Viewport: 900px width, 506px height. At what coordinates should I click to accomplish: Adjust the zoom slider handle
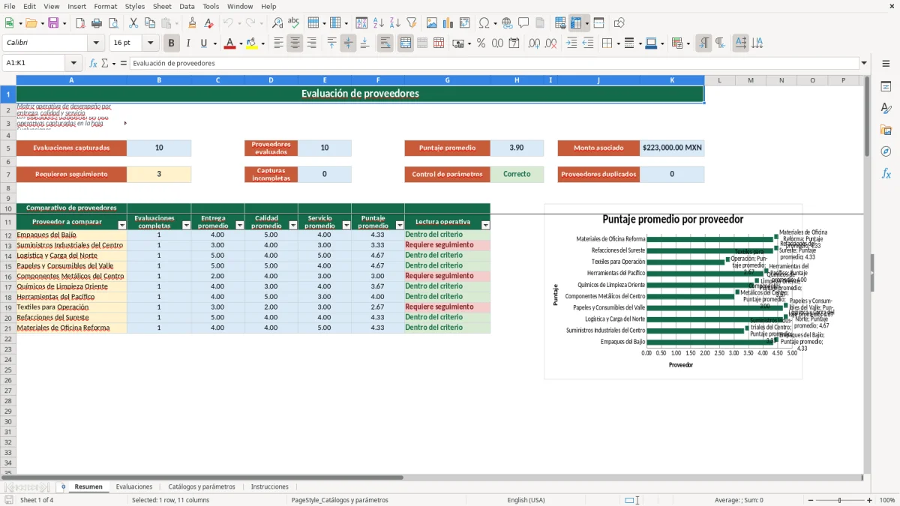pyautogui.click(x=840, y=500)
